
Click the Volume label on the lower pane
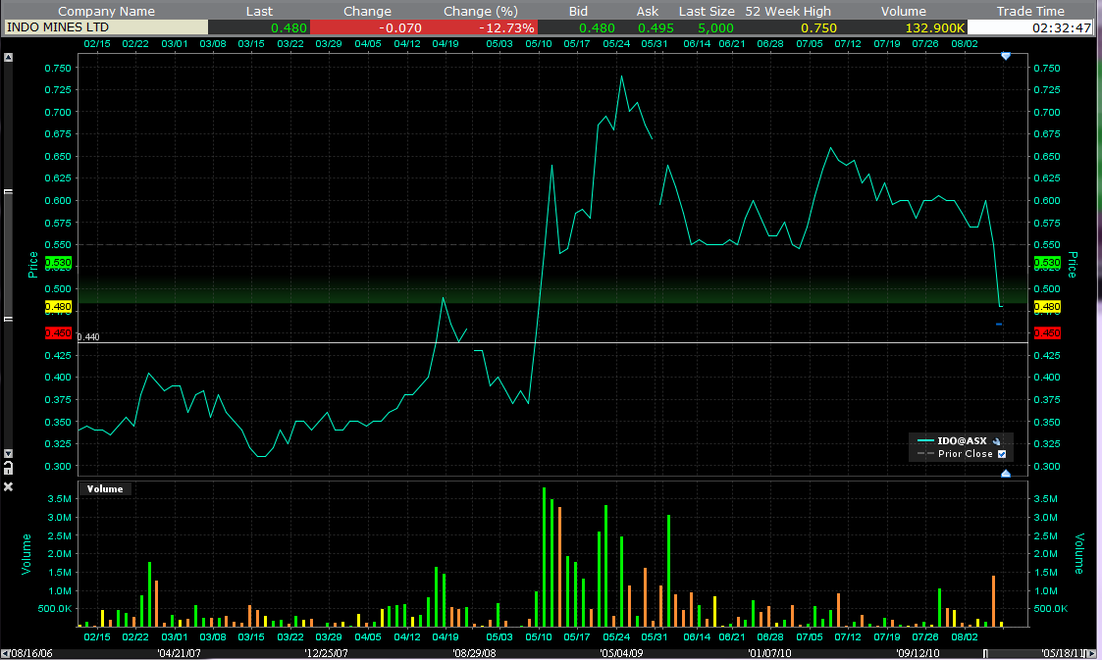click(105, 488)
